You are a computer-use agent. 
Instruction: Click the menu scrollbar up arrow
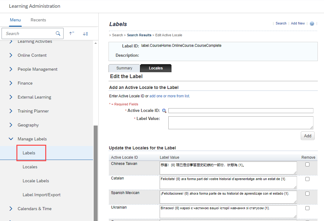tap(96, 43)
